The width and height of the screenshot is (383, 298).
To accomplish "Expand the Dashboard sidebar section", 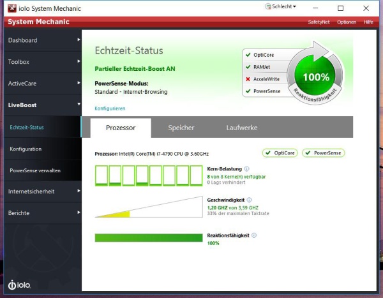I will tap(43, 40).
